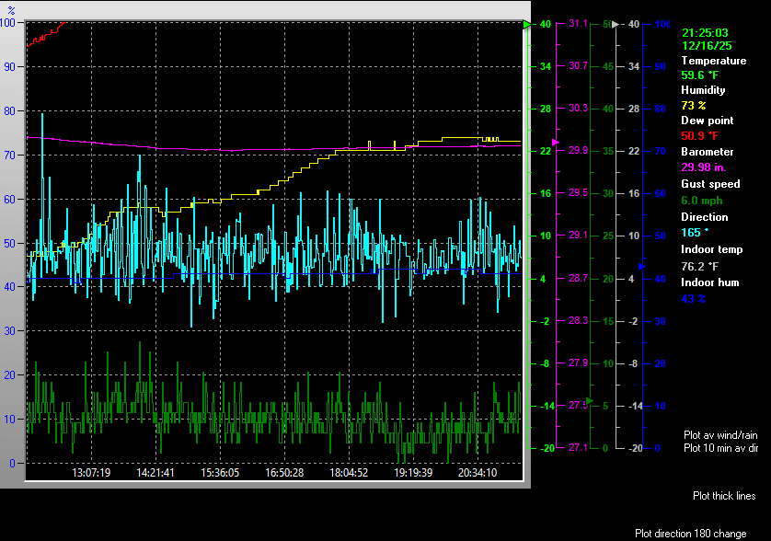
Task: Click the dark green gust speed axis arrow
Action: [x=591, y=400]
